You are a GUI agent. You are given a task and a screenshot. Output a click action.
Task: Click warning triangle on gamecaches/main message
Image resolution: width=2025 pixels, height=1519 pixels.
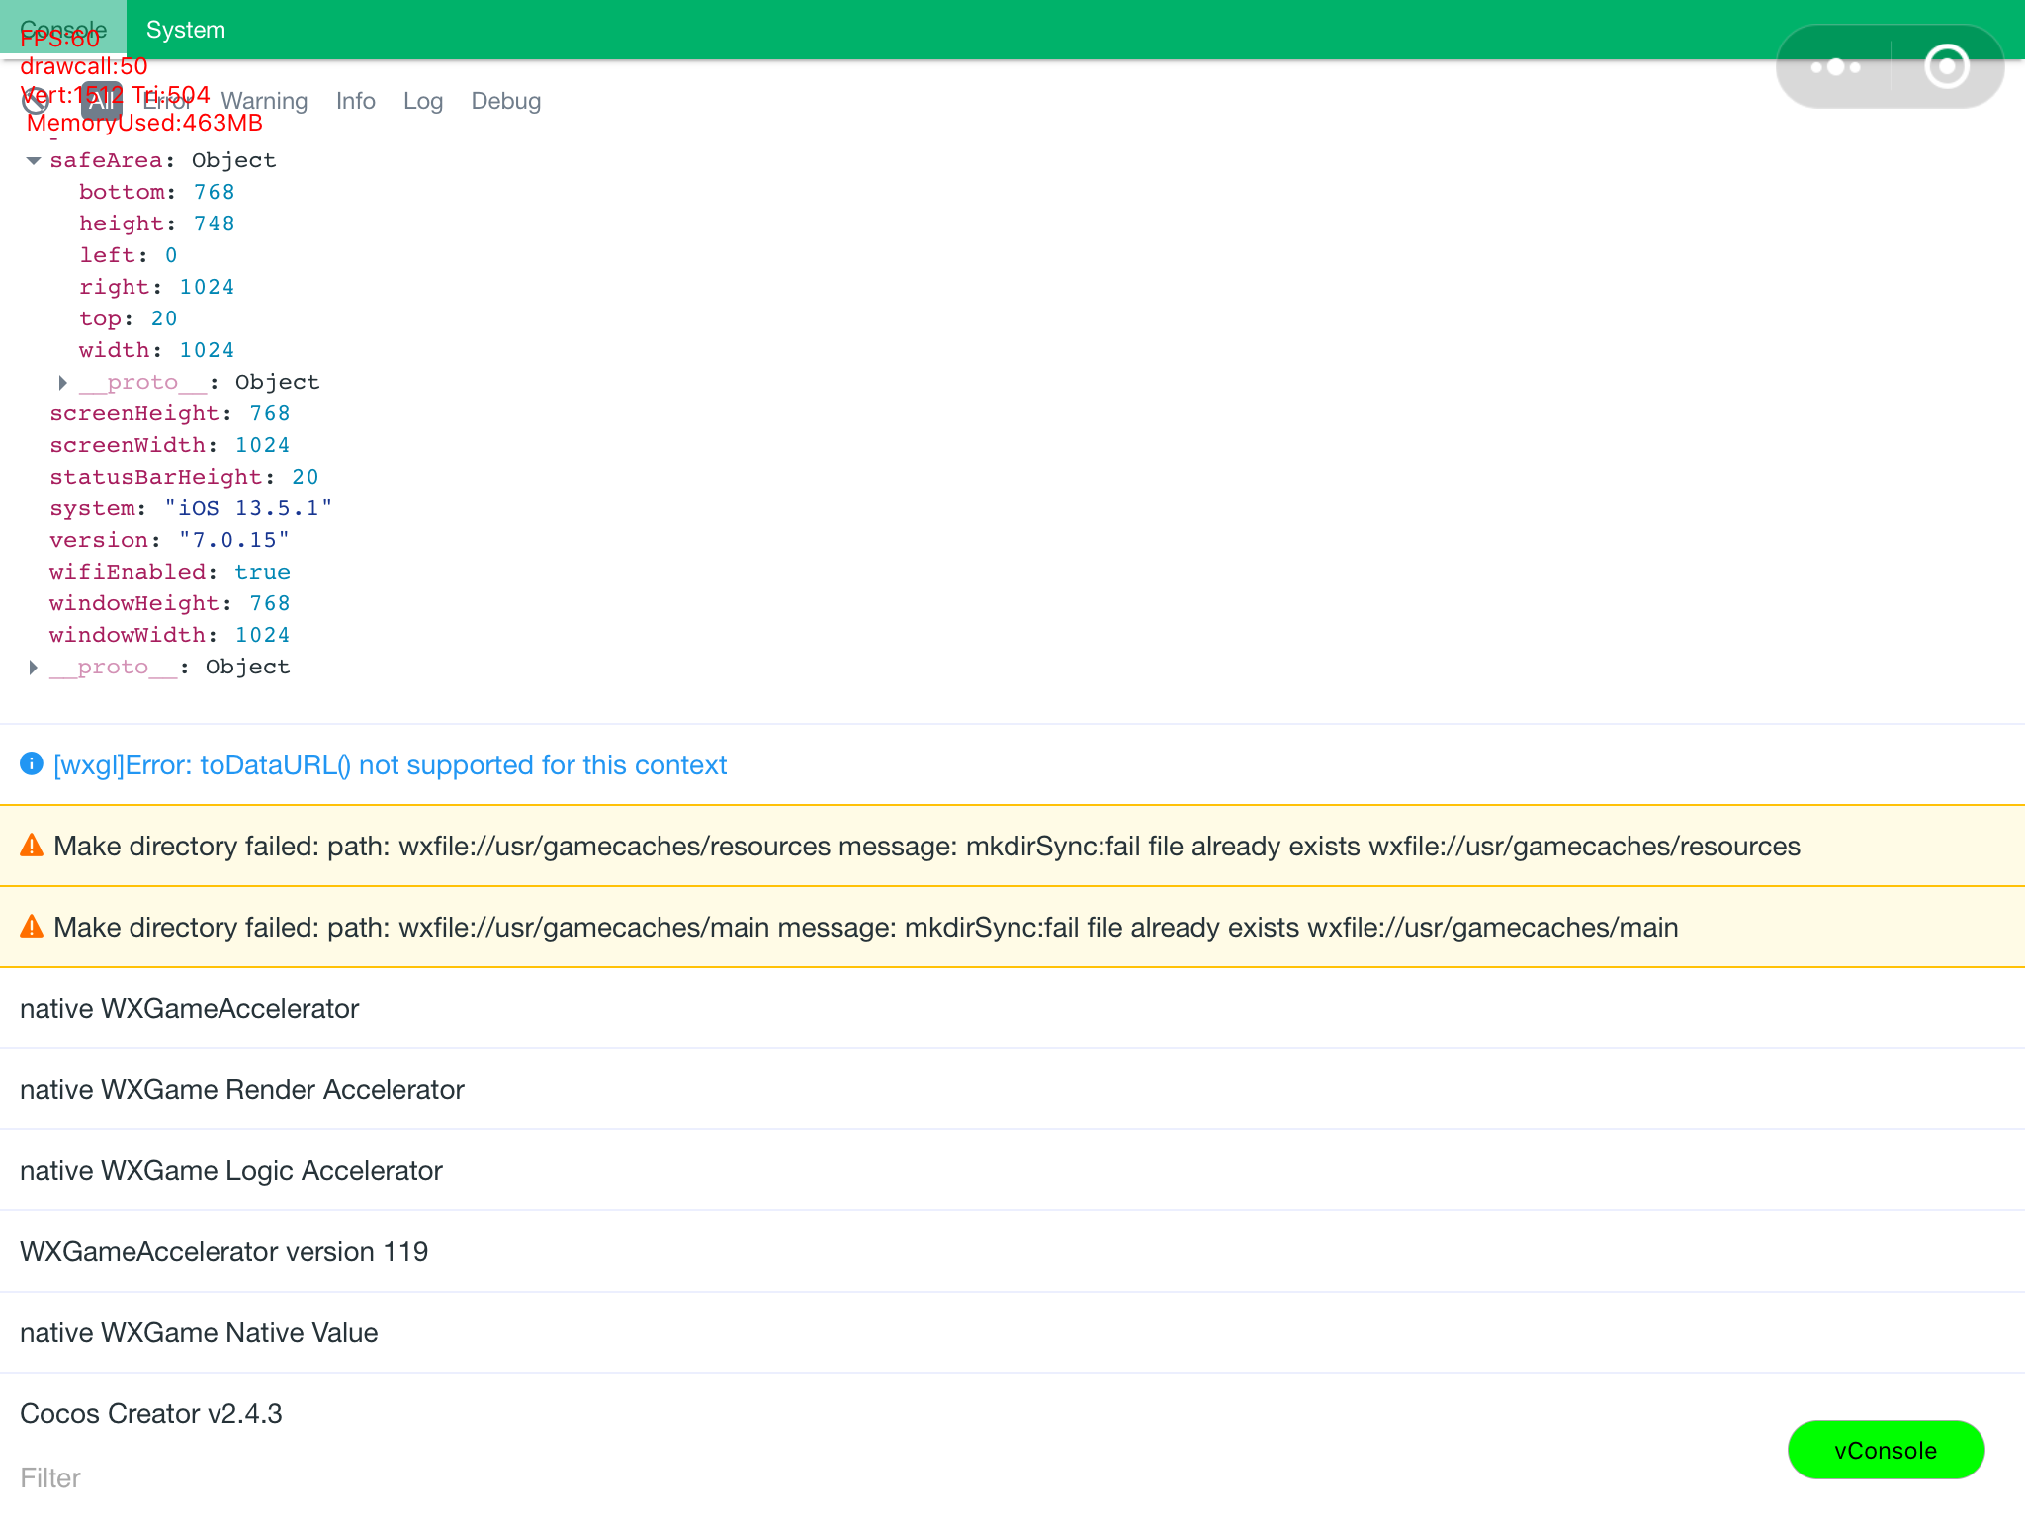[x=32, y=927]
